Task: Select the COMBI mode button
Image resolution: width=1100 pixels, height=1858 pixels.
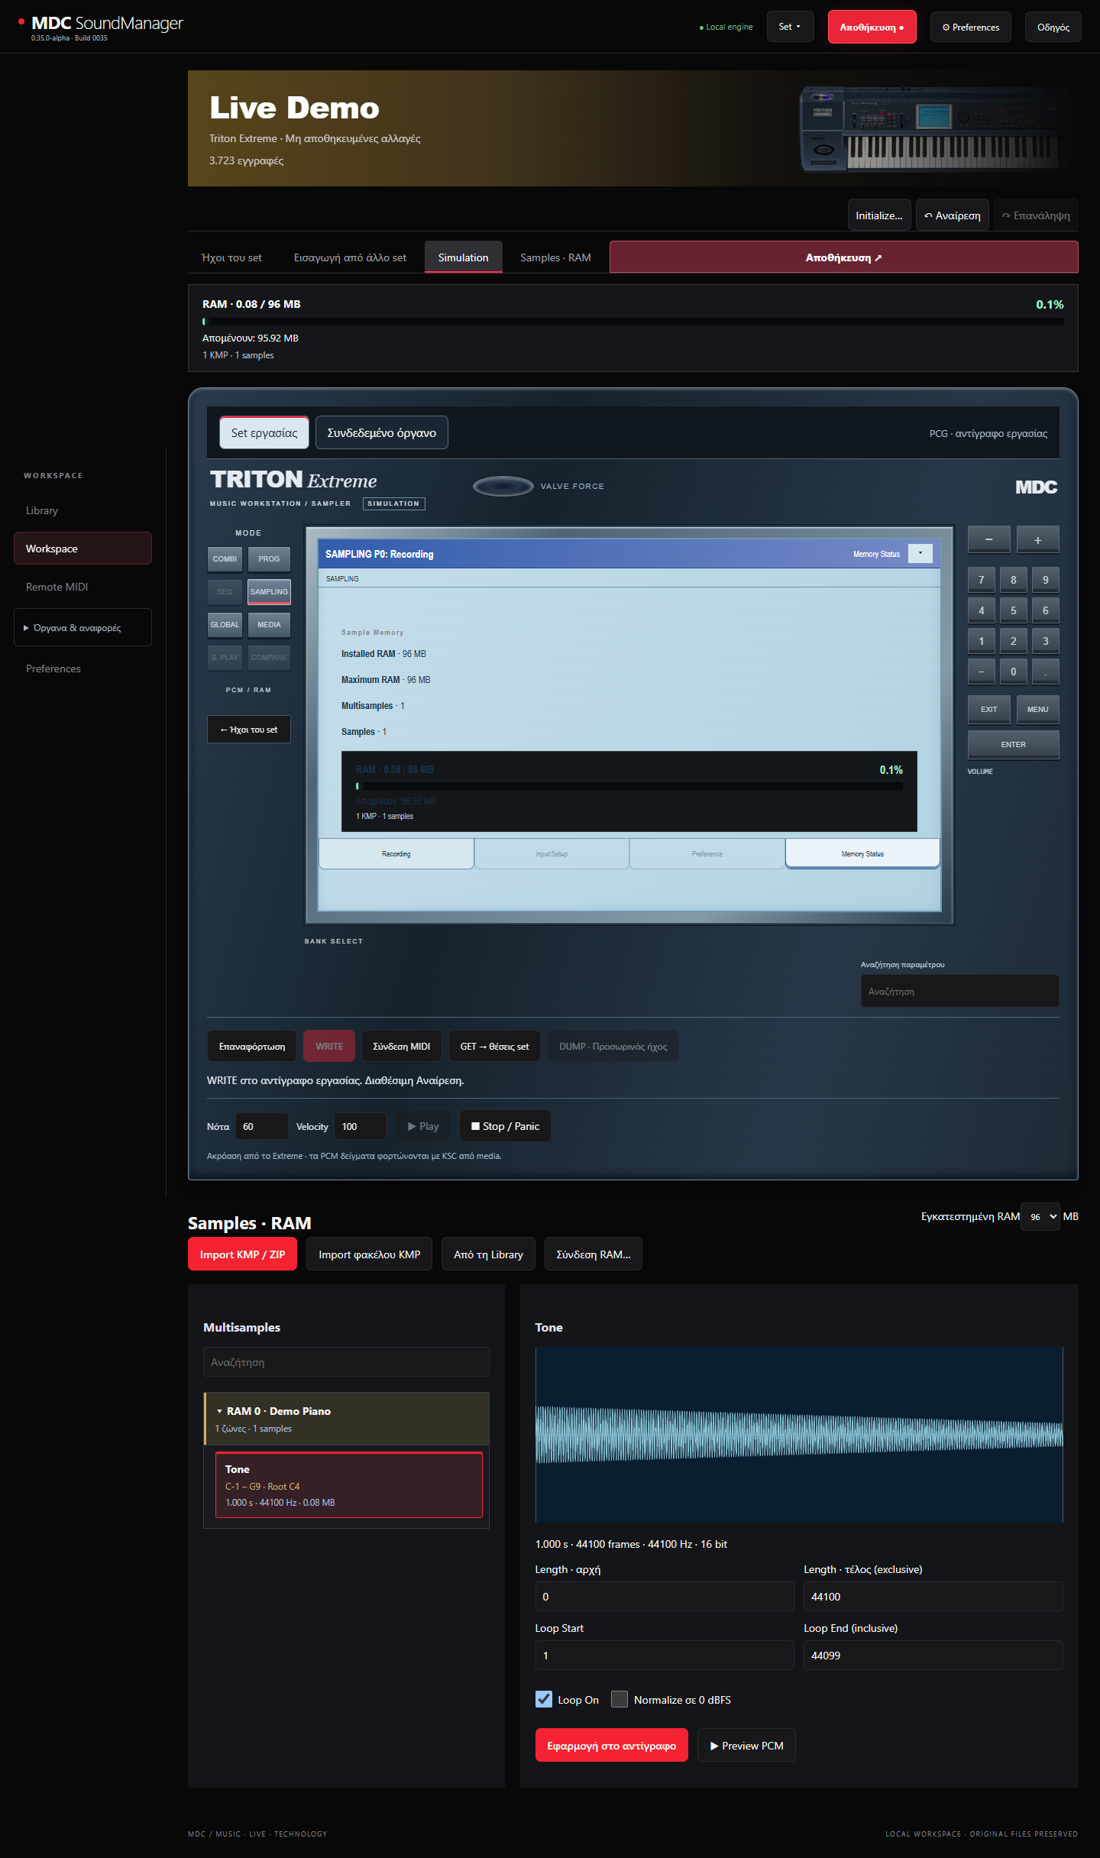Action: click(225, 559)
